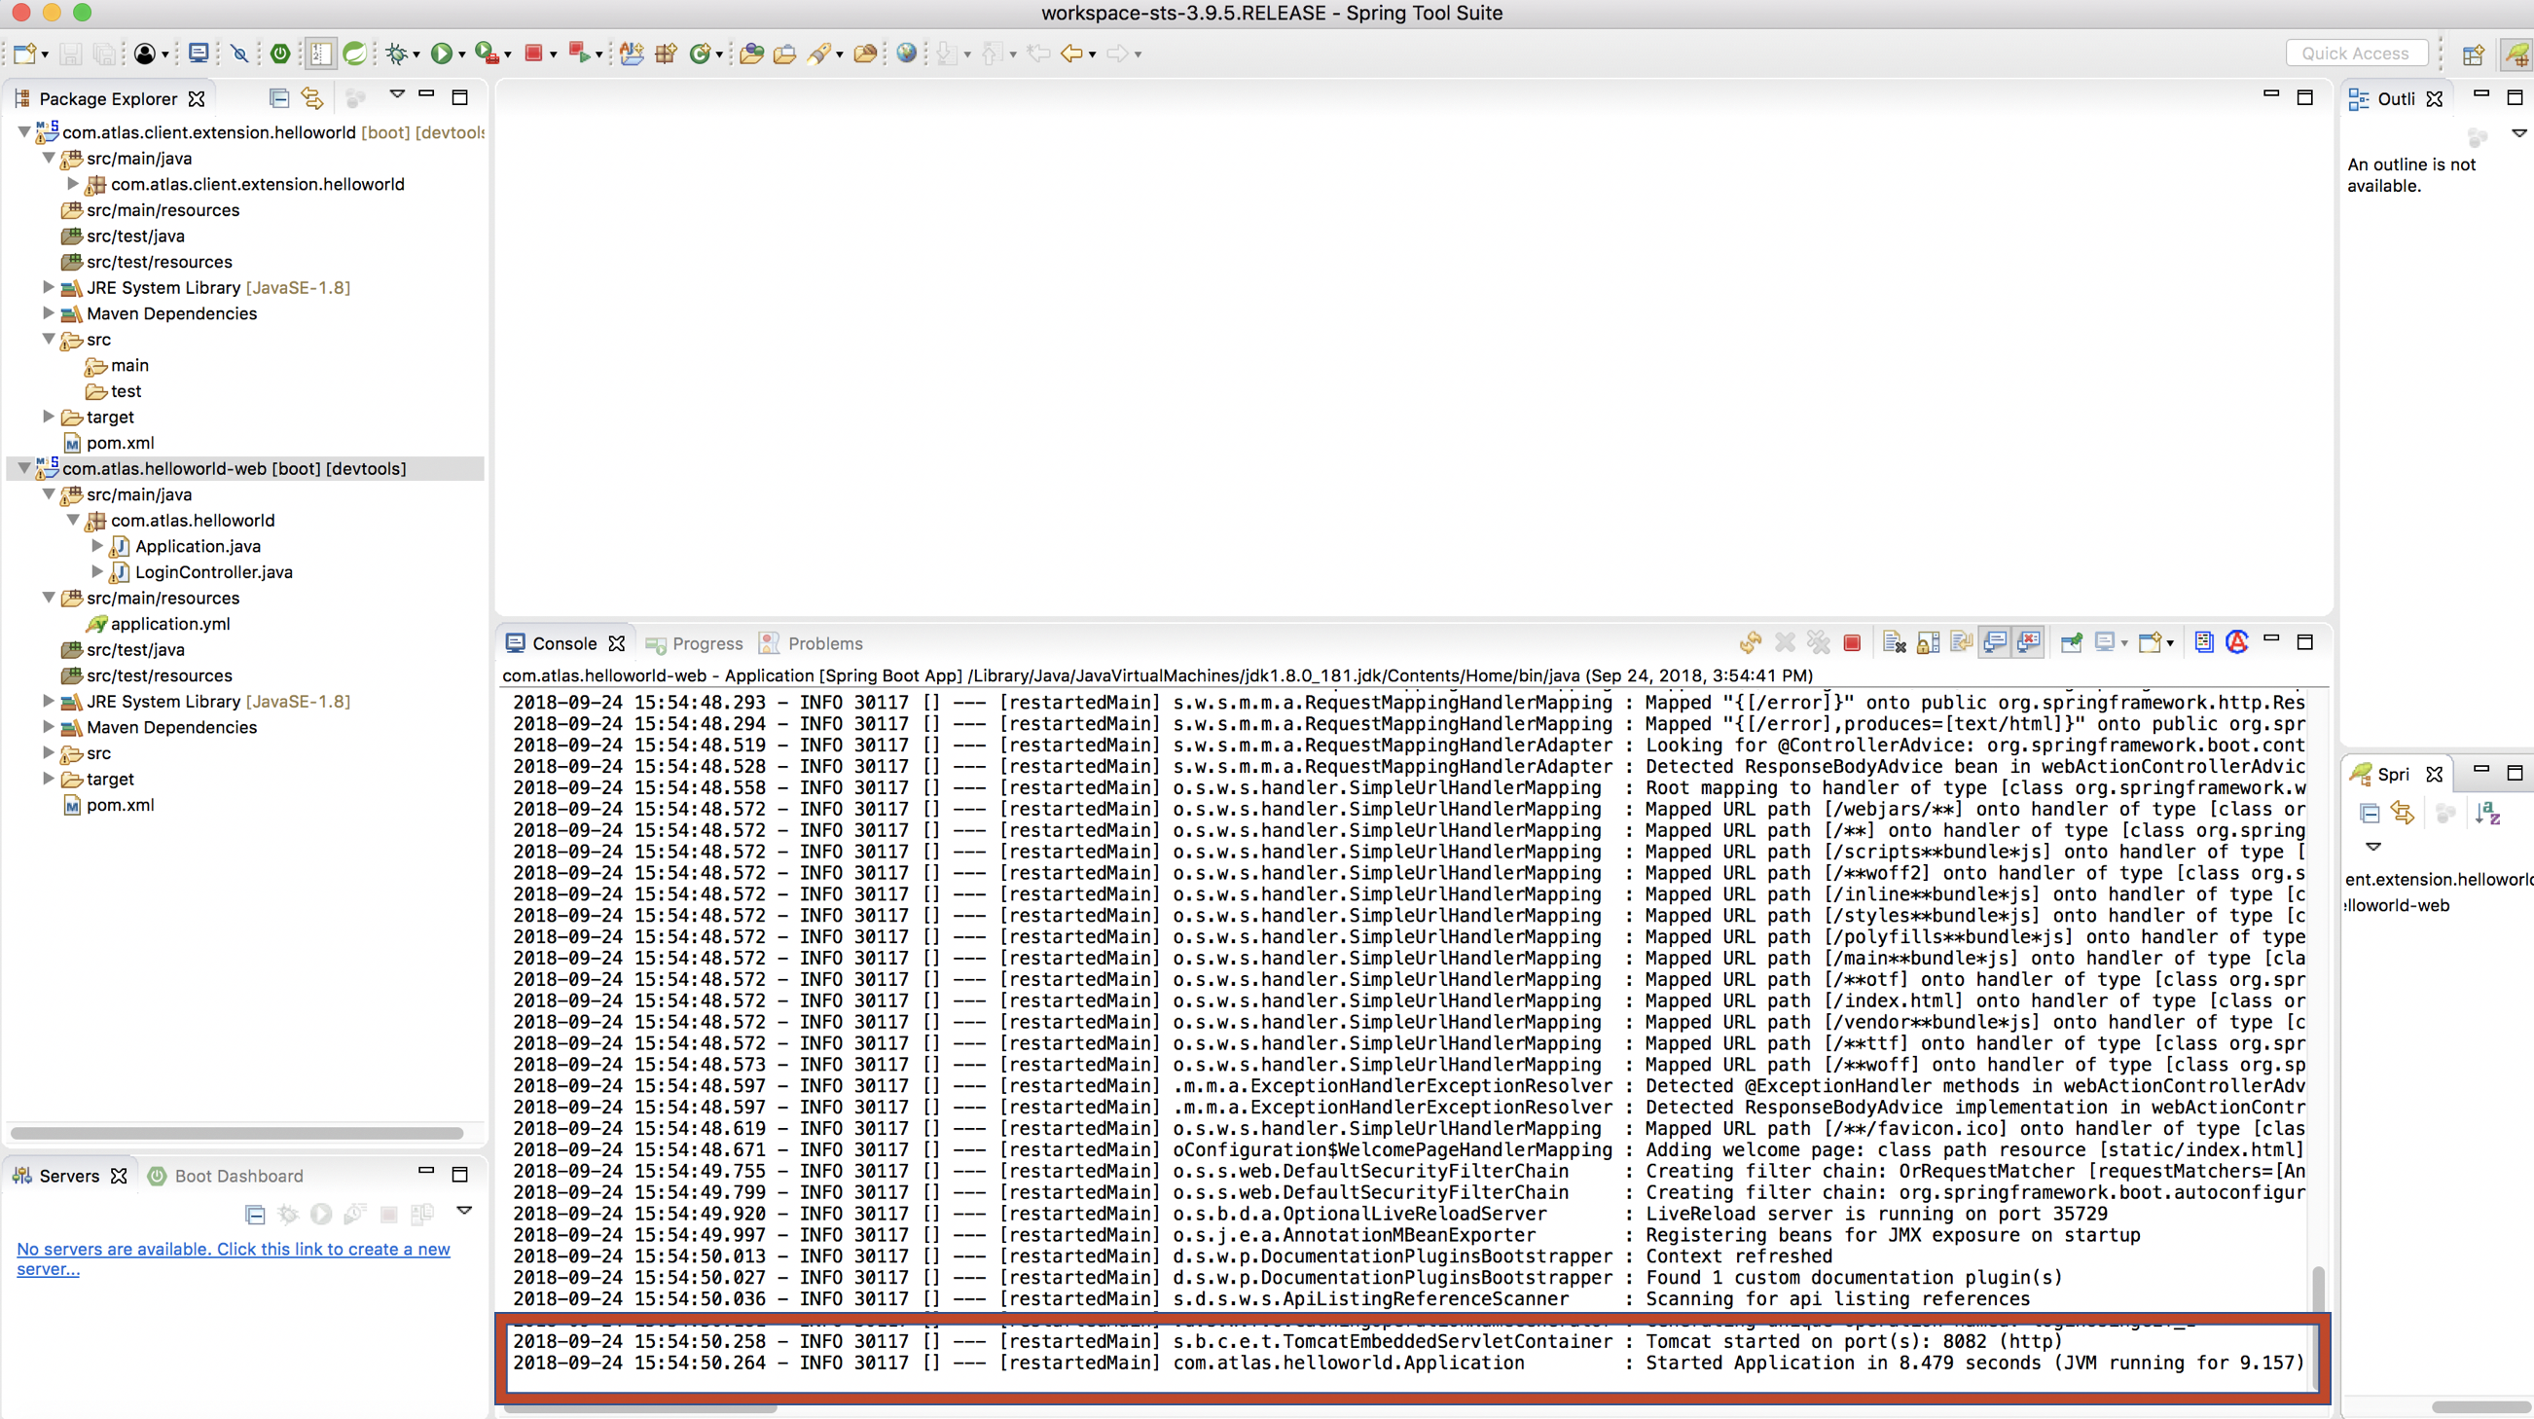The width and height of the screenshot is (2534, 1419).
Task: Switch to the Boot Dashboard tab
Action: point(226,1176)
